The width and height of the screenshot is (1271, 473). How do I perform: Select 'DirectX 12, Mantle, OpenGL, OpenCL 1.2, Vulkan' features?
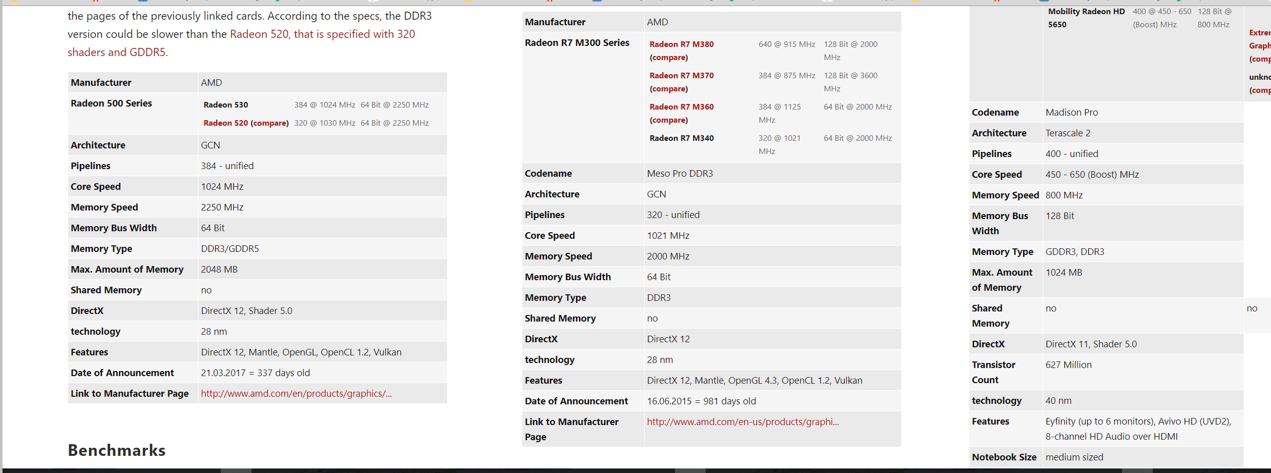[x=301, y=352]
